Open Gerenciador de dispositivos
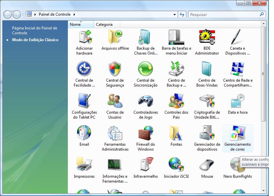The width and height of the screenshot is (274, 196). (207, 133)
